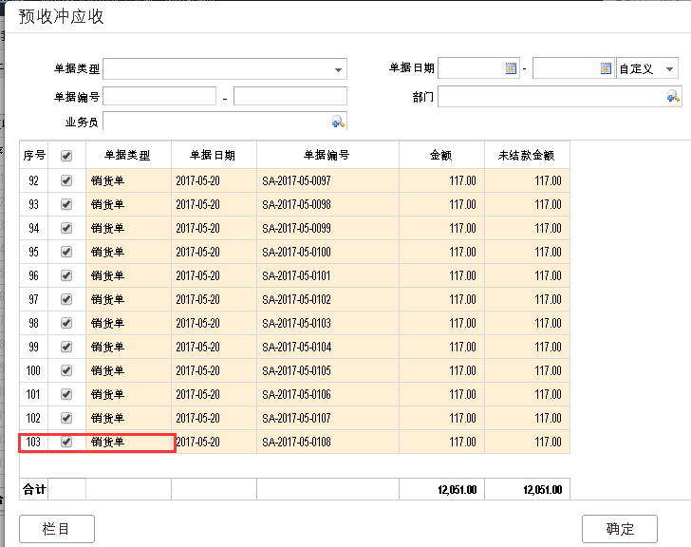Click the 单据日期 column header

tap(214, 155)
